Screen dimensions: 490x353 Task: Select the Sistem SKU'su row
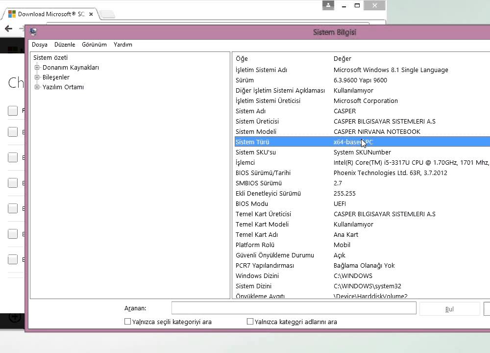click(x=362, y=152)
